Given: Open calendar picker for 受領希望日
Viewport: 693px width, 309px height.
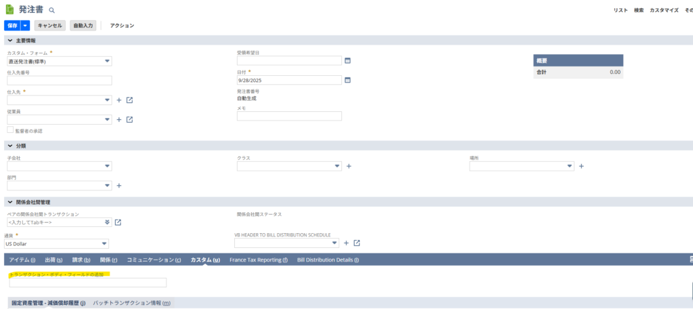Looking at the screenshot, I should click(348, 60).
